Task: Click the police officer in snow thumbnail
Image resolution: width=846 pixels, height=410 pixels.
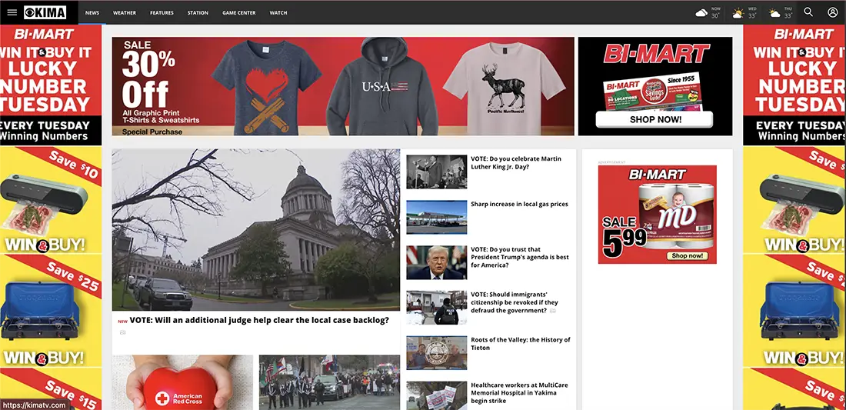Action: point(437,308)
